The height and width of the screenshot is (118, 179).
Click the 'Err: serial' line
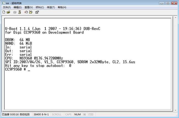(18, 54)
